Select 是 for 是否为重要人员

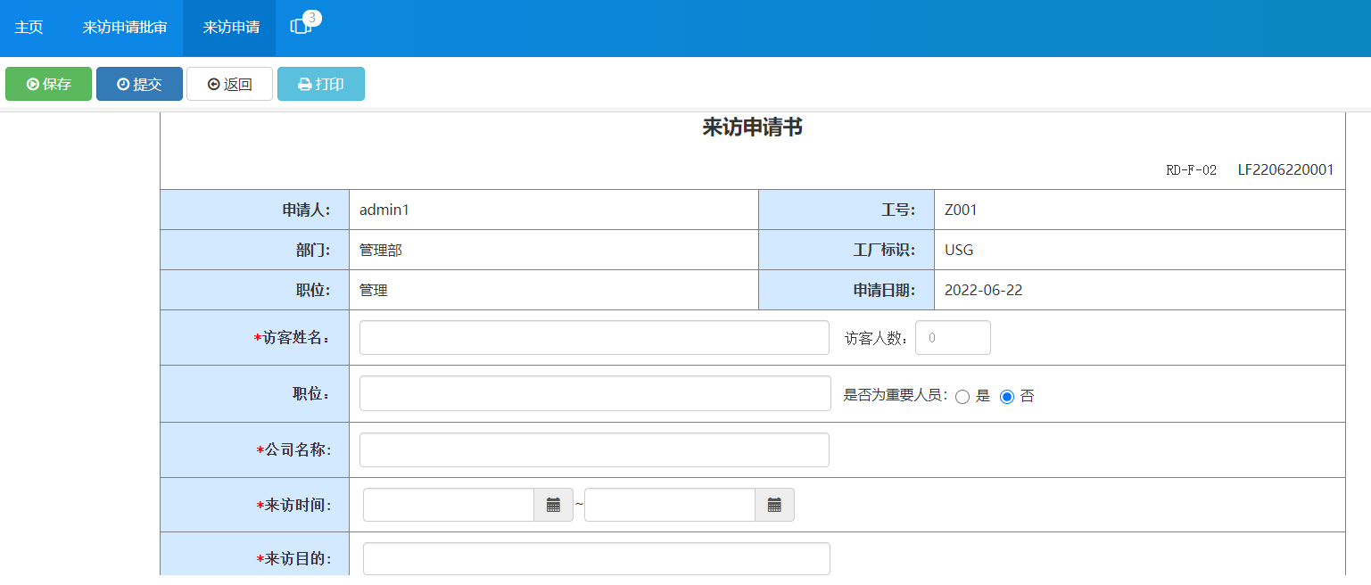click(x=962, y=396)
